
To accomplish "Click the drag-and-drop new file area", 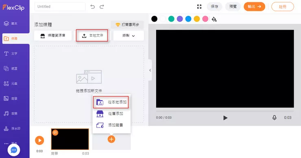I will point(89,84).
